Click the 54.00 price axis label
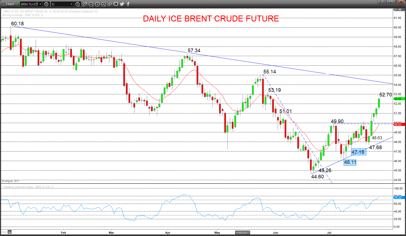406x236 pixels. coord(397,85)
